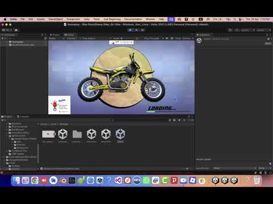
Task: Open the Layout dropdown
Action: coord(264,30)
